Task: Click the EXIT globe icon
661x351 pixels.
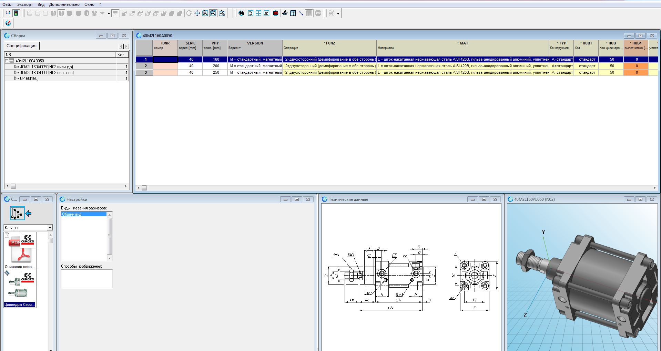Action: (8, 23)
